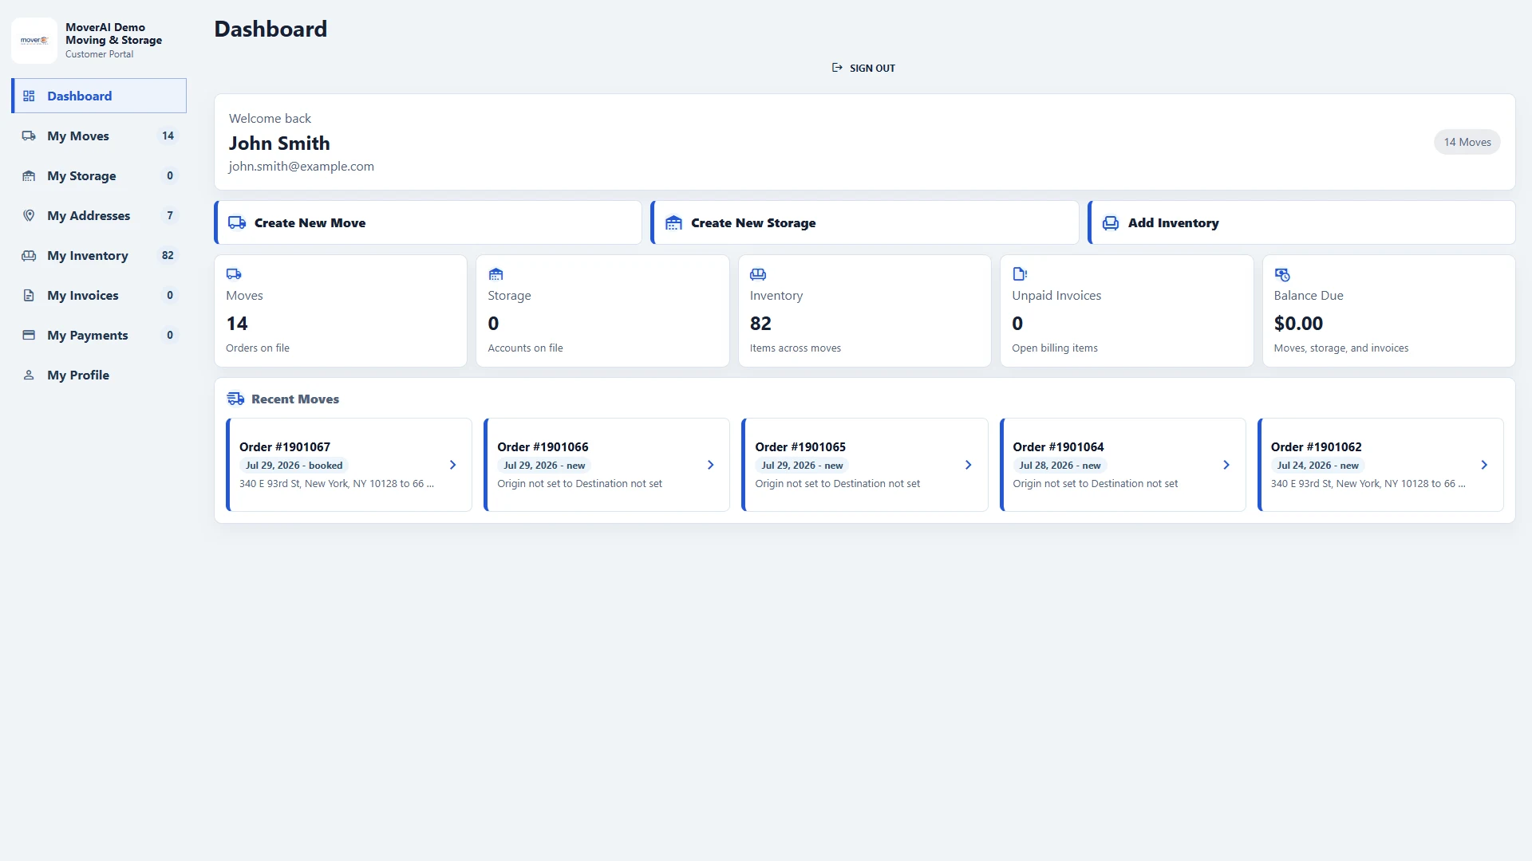Click the My Addresses pin icon
Image resolution: width=1532 pixels, height=861 pixels.
[x=29, y=215]
